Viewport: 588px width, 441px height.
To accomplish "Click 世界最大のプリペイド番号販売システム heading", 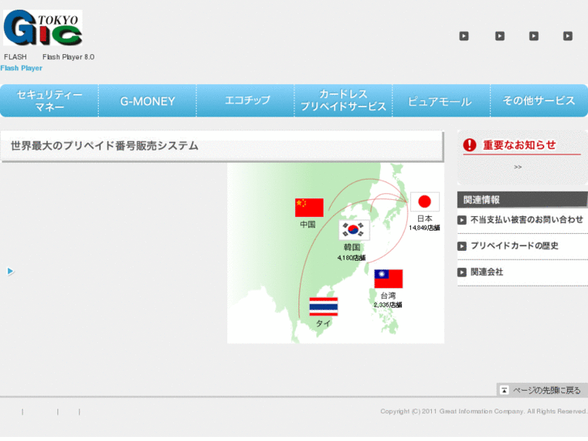I will (x=104, y=146).
